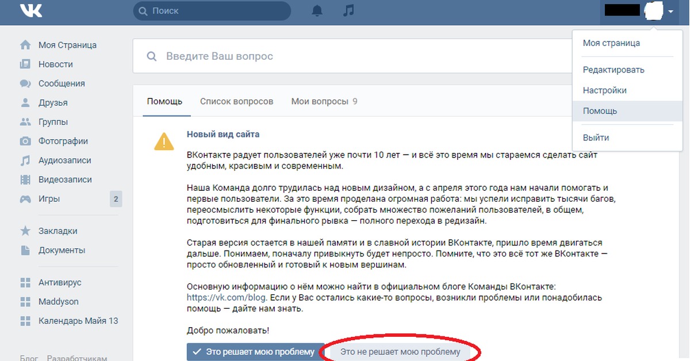Open Антивирус app in sidebar
The height and width of the screenshot is (361, 690).
pyautogui.click(x=60, y=283)
